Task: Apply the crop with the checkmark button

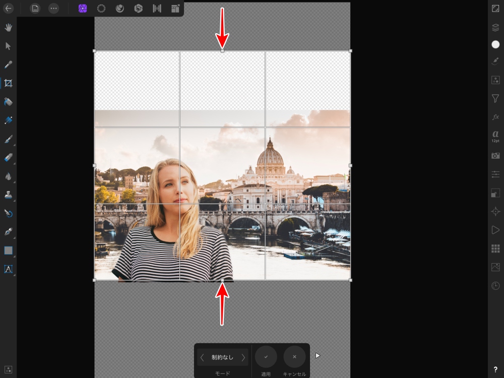Action: point(266,357)
